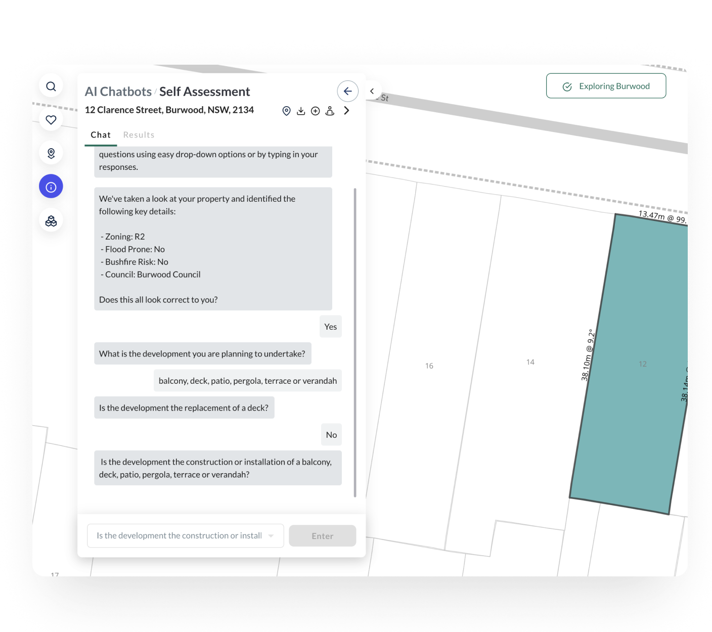Open favorites via the heart icon

tap(51, 120)
